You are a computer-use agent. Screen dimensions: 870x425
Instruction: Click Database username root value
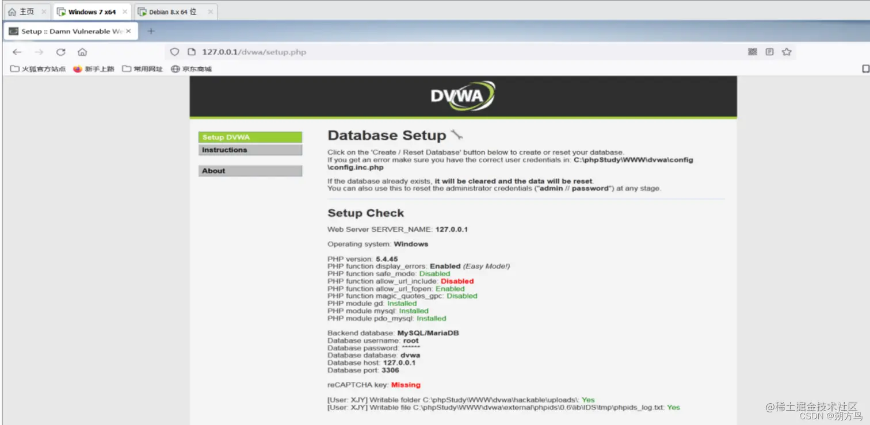pyautogui.click(x=411, y=340)
